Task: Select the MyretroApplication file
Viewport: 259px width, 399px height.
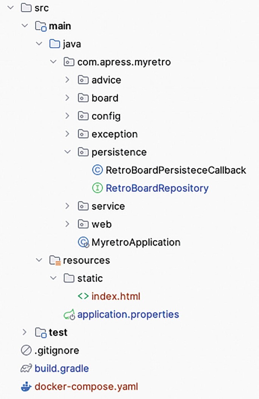Action: (135, 242)
